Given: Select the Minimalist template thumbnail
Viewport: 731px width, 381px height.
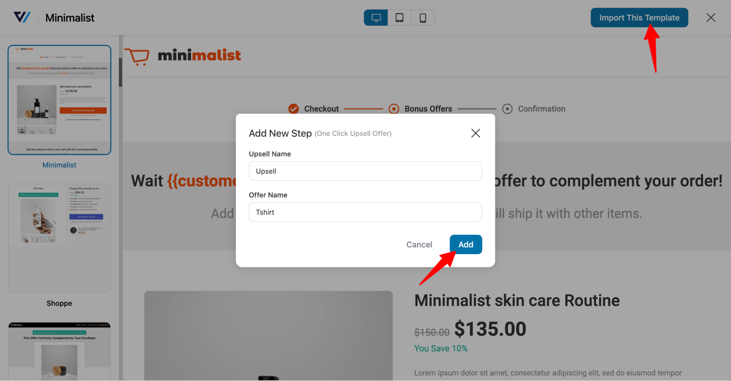Looking at the screenshot, I should tap(59, 100).
